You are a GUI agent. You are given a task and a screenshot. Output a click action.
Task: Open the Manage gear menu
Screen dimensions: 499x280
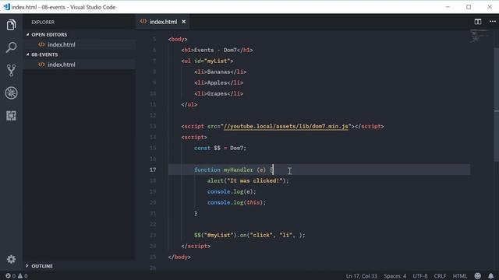pos(11,259)
